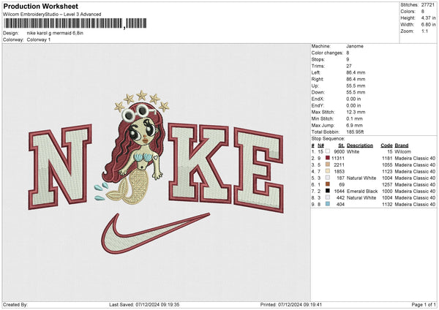Click the Max Jump value 6.9 mm
Screen dimensions: 439x310
pyautogui.click(x=354, y=125)
